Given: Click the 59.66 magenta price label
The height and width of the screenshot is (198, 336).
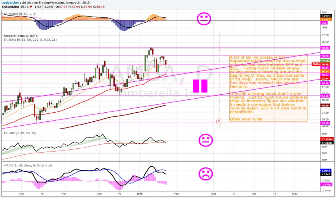Looking at the screenshot, I should (x=325, y=56).
